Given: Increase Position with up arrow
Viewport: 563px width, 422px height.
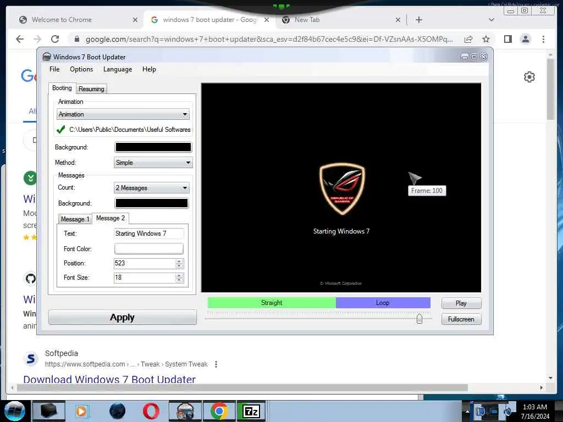Looking at the screenshot, I should tap(179, 261).
